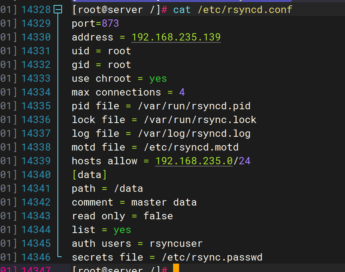
Task: Click the 'yes' value of list
Action: click(x=122, y=230)
